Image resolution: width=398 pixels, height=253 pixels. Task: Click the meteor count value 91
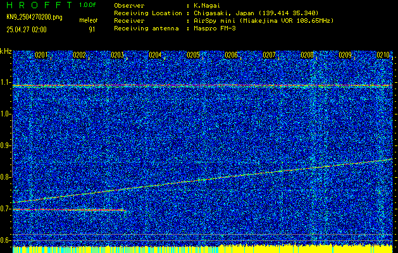(x=92, y=30)
